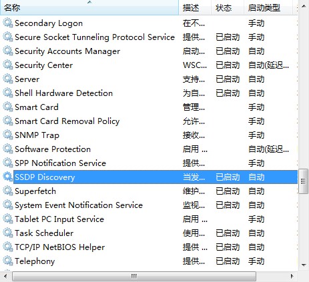Image resolution: width=309 pixels, height=282 pixels.
Task: Click the horizontal scrollbar right arrow
Action: click(x=292, y=277)
